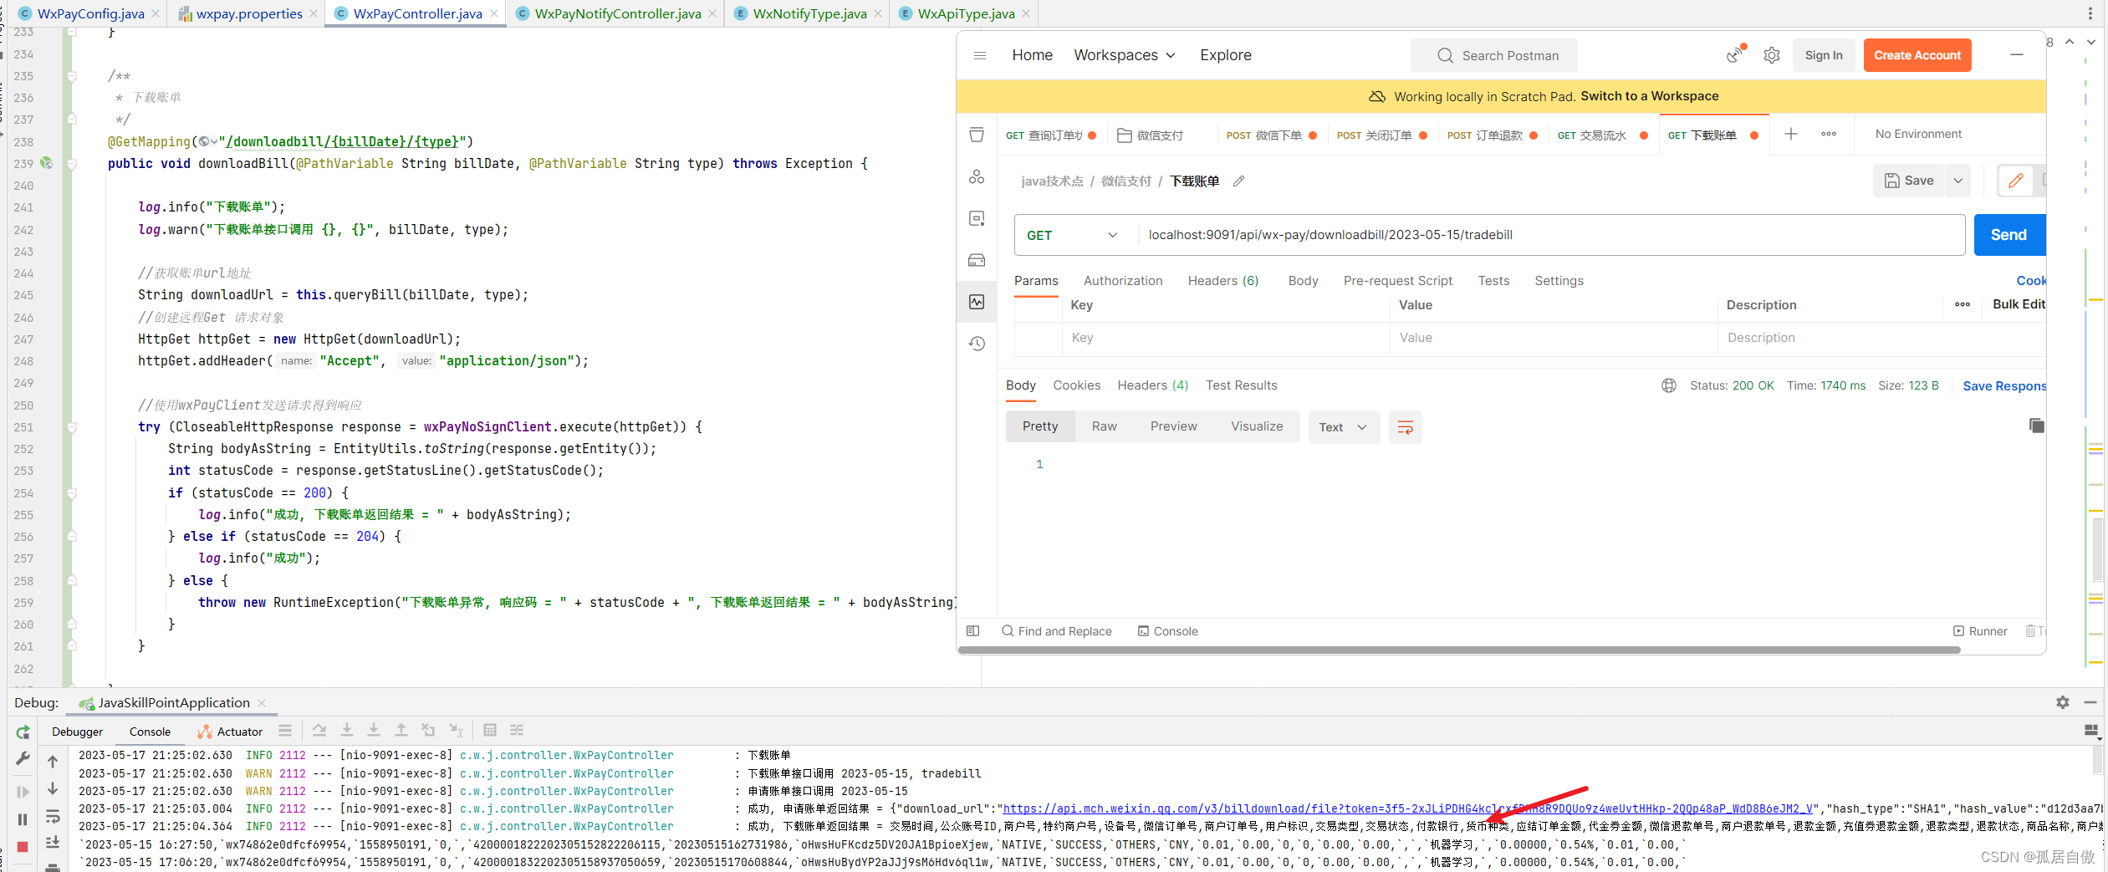The image size is (2108, 872).
Task: Open debug configuration wrench icon
Action: [x=23, y=759]
